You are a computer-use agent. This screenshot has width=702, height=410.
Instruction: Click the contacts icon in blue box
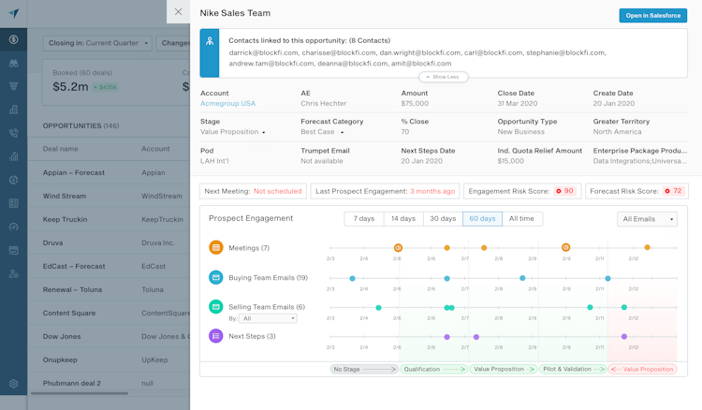click(210, 41)
